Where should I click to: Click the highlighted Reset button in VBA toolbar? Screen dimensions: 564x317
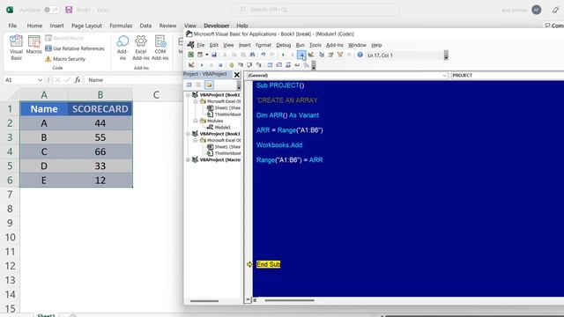[x=301, y=55]
